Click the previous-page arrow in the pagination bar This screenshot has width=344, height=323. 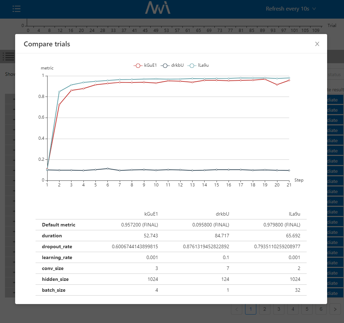pyautogui.click(x=237, y=309)
